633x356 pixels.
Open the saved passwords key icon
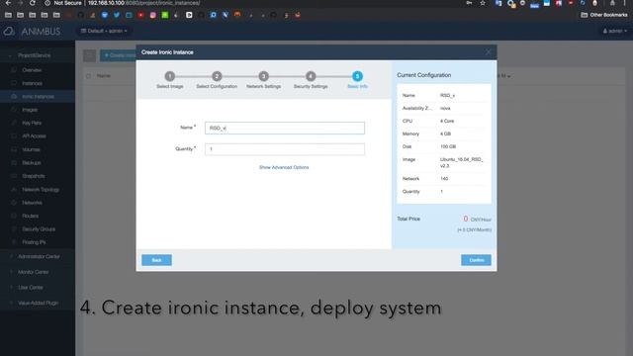(469, 3)
